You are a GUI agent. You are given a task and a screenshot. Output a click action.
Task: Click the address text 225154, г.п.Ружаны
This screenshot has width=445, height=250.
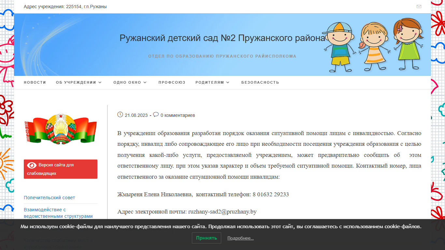(x=86, y=7)
